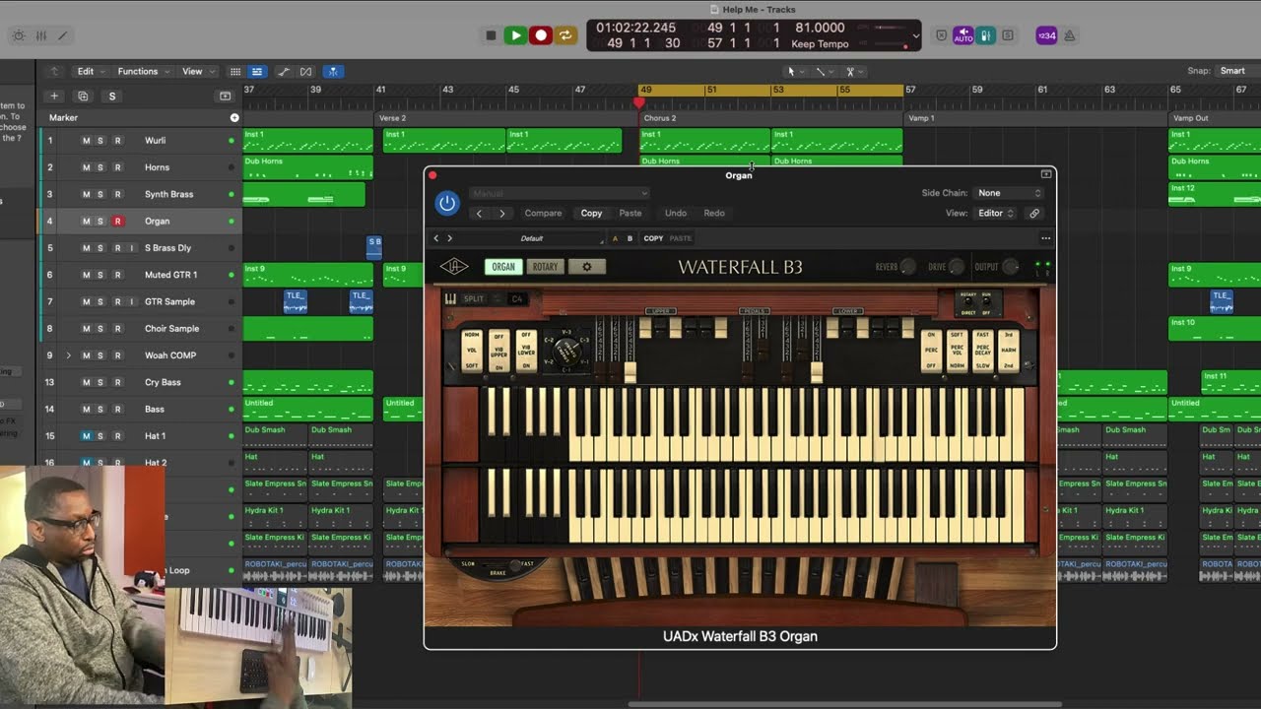Mute the Wurli track
The image size is (1261, 709).
click(86, 141)
